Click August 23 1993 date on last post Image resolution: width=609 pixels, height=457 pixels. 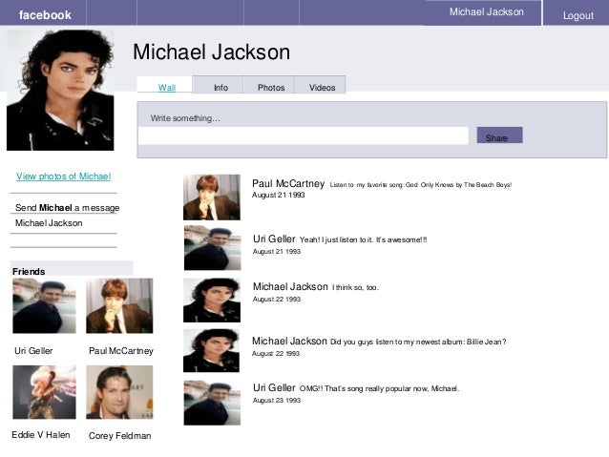coord(277,401)
